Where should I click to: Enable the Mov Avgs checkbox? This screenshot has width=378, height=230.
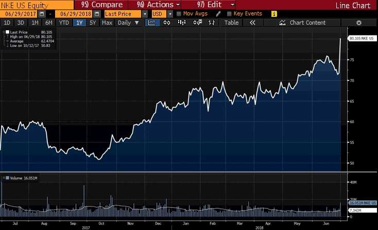pyautogui.click(x=179, y=14)
